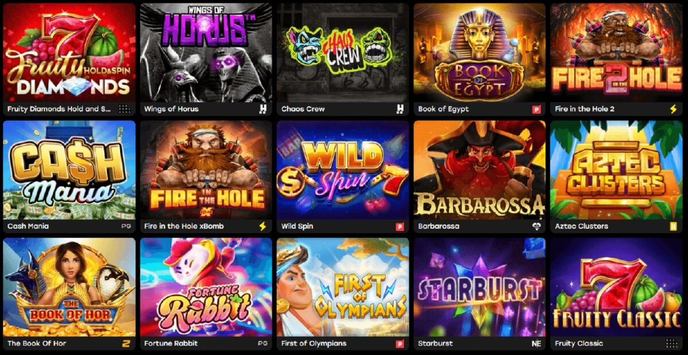Open the Fortune Rabbit game thumbnail
The width and height of the screenshot is (688, 355).
[x=206, y=287]
